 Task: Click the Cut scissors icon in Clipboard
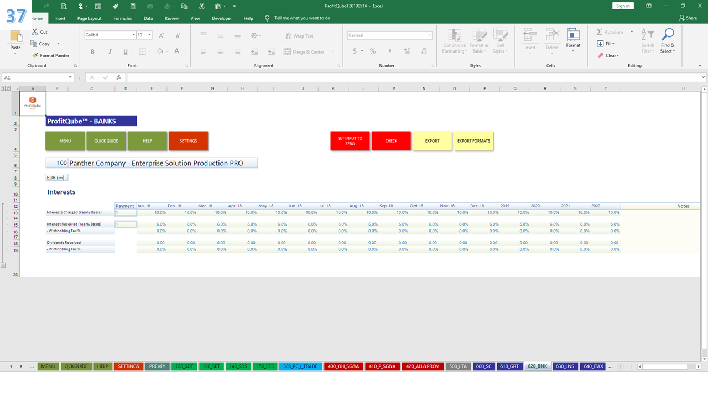(x=35, y=32)
